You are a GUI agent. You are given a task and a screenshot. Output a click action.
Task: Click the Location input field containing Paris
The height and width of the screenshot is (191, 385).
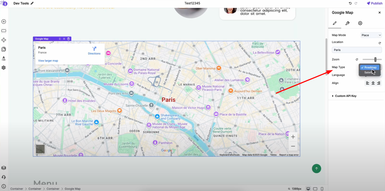click(x=357, y=50)
